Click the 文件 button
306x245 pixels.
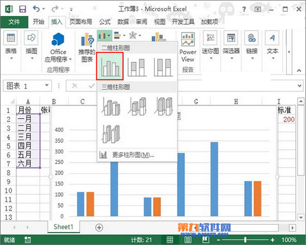coord(14,22)
